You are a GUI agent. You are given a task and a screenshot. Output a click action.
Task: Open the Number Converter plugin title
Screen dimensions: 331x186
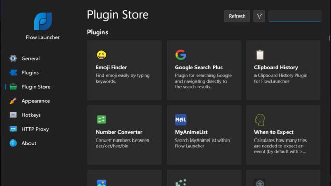tap(119, 132)
